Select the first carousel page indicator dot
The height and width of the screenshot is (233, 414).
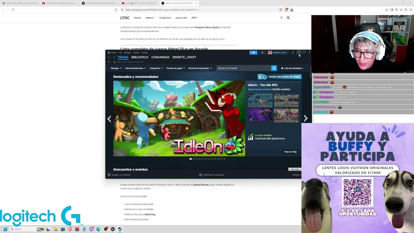191,159
